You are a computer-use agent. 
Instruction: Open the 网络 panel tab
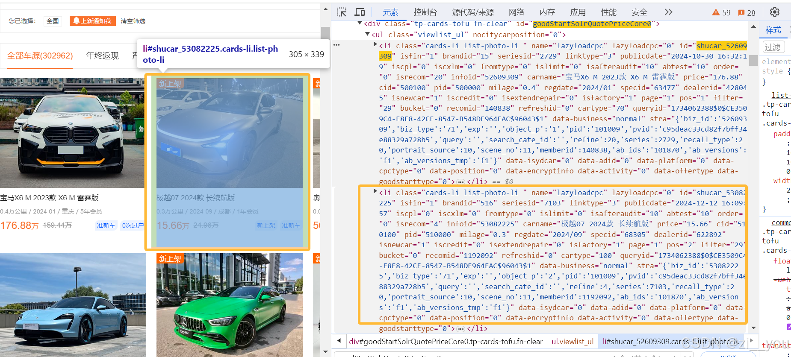click(517, 12)
